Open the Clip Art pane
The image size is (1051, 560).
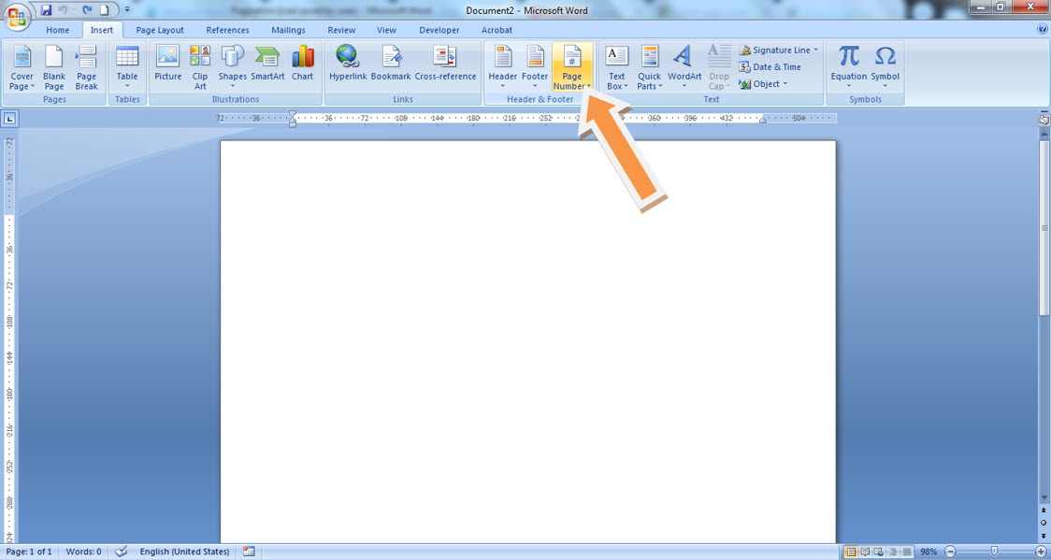pos(199,67)
